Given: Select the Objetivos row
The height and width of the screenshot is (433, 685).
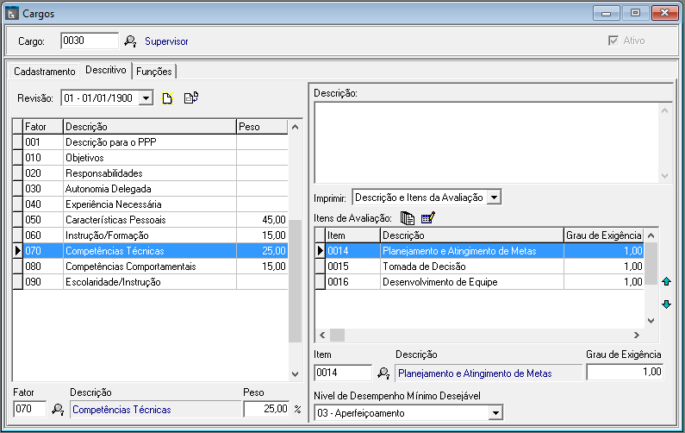Looking at the screenshot, I should click(x=150, y=158).
